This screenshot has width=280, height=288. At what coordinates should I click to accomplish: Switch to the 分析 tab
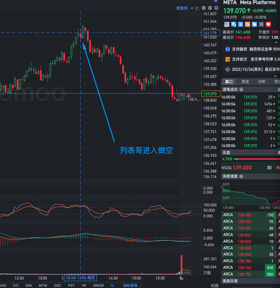point(261,82)
